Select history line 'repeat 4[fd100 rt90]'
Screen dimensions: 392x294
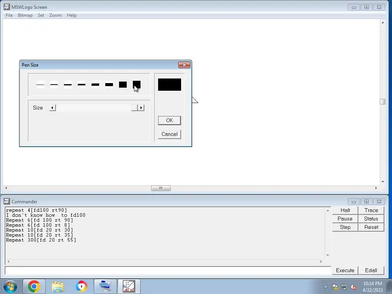36,210
